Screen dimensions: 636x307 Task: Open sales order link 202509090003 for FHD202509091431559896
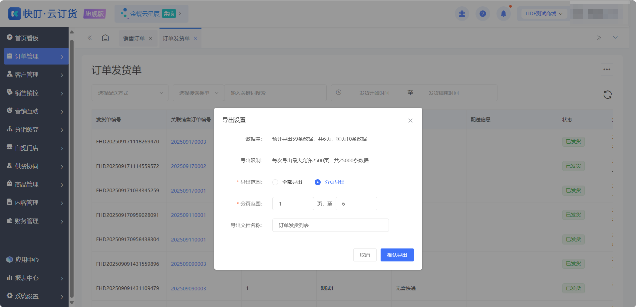click(x=188, y=264)
